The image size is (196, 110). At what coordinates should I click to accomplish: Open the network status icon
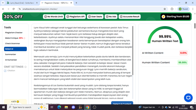click(173, 107)
